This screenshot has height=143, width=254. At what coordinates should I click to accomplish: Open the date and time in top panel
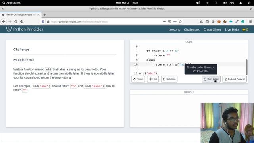click(x=127, y=3)
